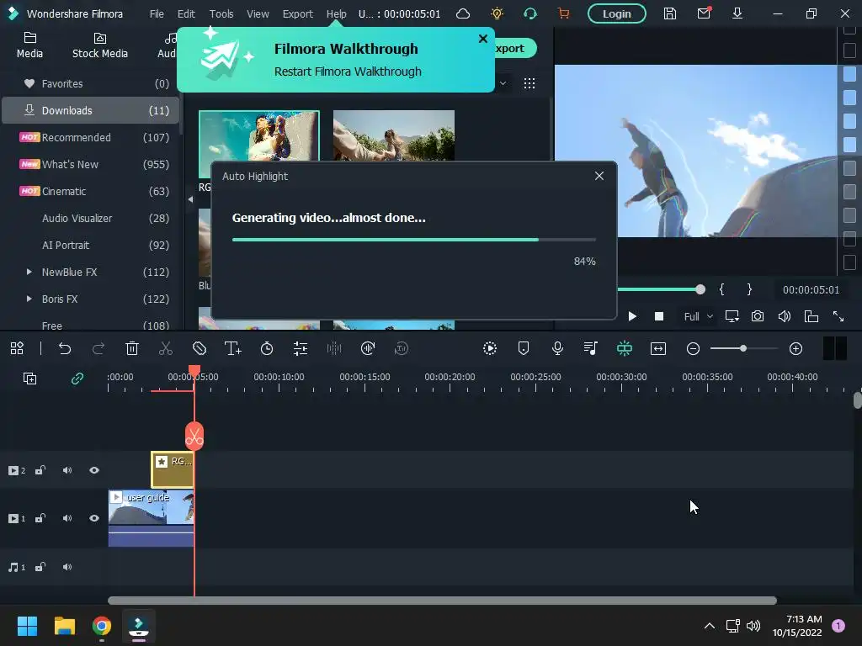
Task: Click the monitor display settings icon
Action: pyautogui.click(x=732, y=316)
